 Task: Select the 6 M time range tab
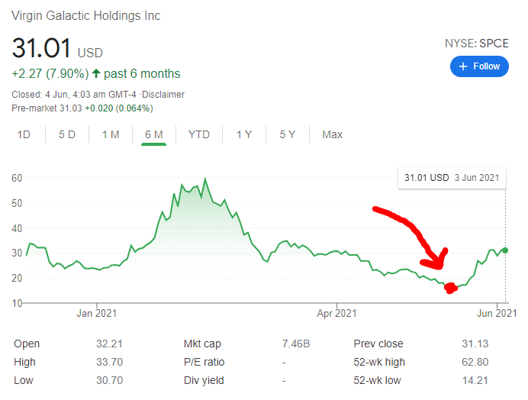(x=154, y=135)
